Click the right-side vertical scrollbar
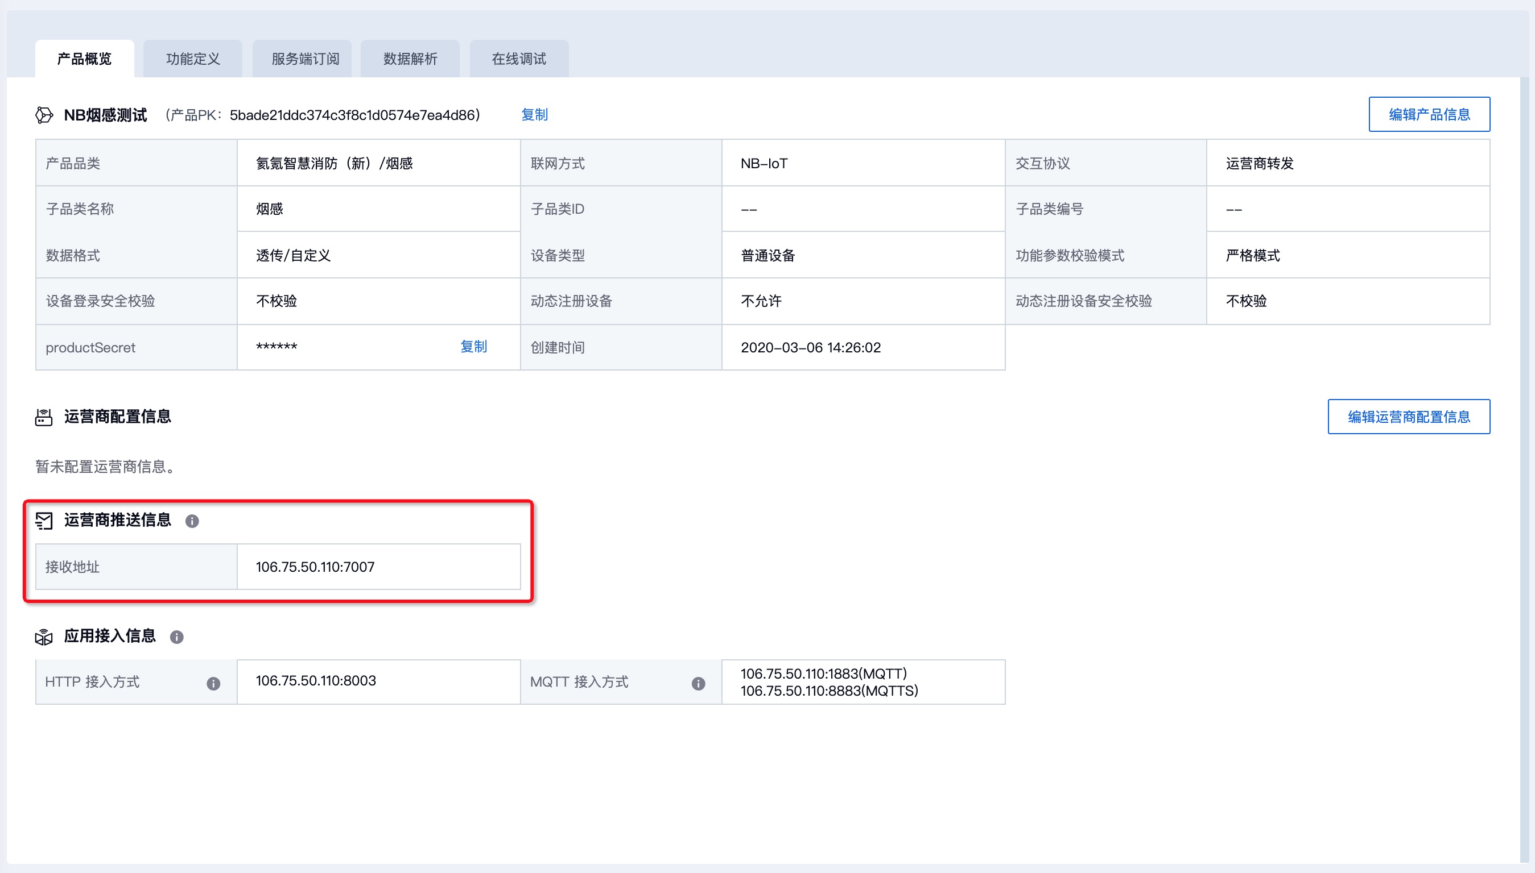The image size is (1535, 873). (x=1525, y=468)
